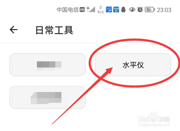Open the blurred tool in the second row
The width and height of the screenshot is (180, 131).
(x=48, y=97)
